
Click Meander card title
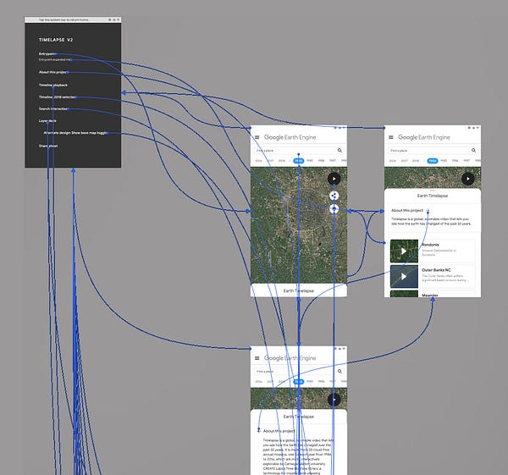coord(430,295)
